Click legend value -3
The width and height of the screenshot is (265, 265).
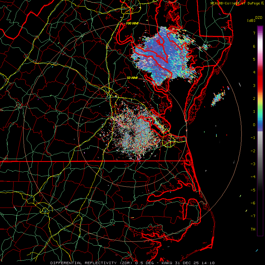tap(253, 164)
